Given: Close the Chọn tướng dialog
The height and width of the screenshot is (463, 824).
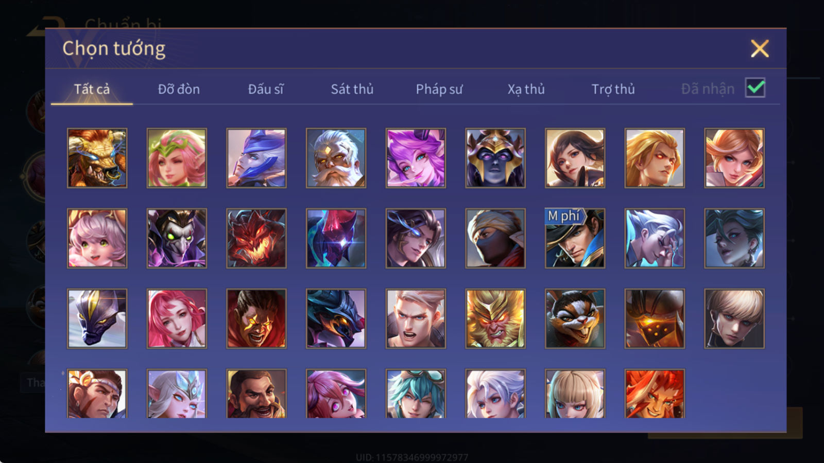Looking at the screenshot, I should click(760, 48).
